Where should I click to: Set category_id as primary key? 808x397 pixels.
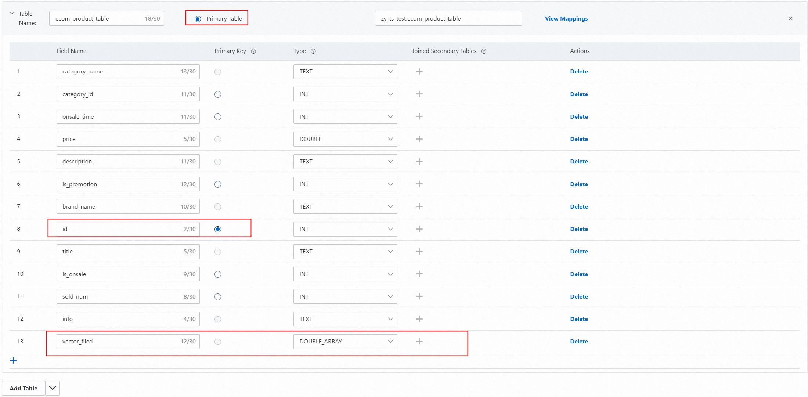[x=218, y=94]
